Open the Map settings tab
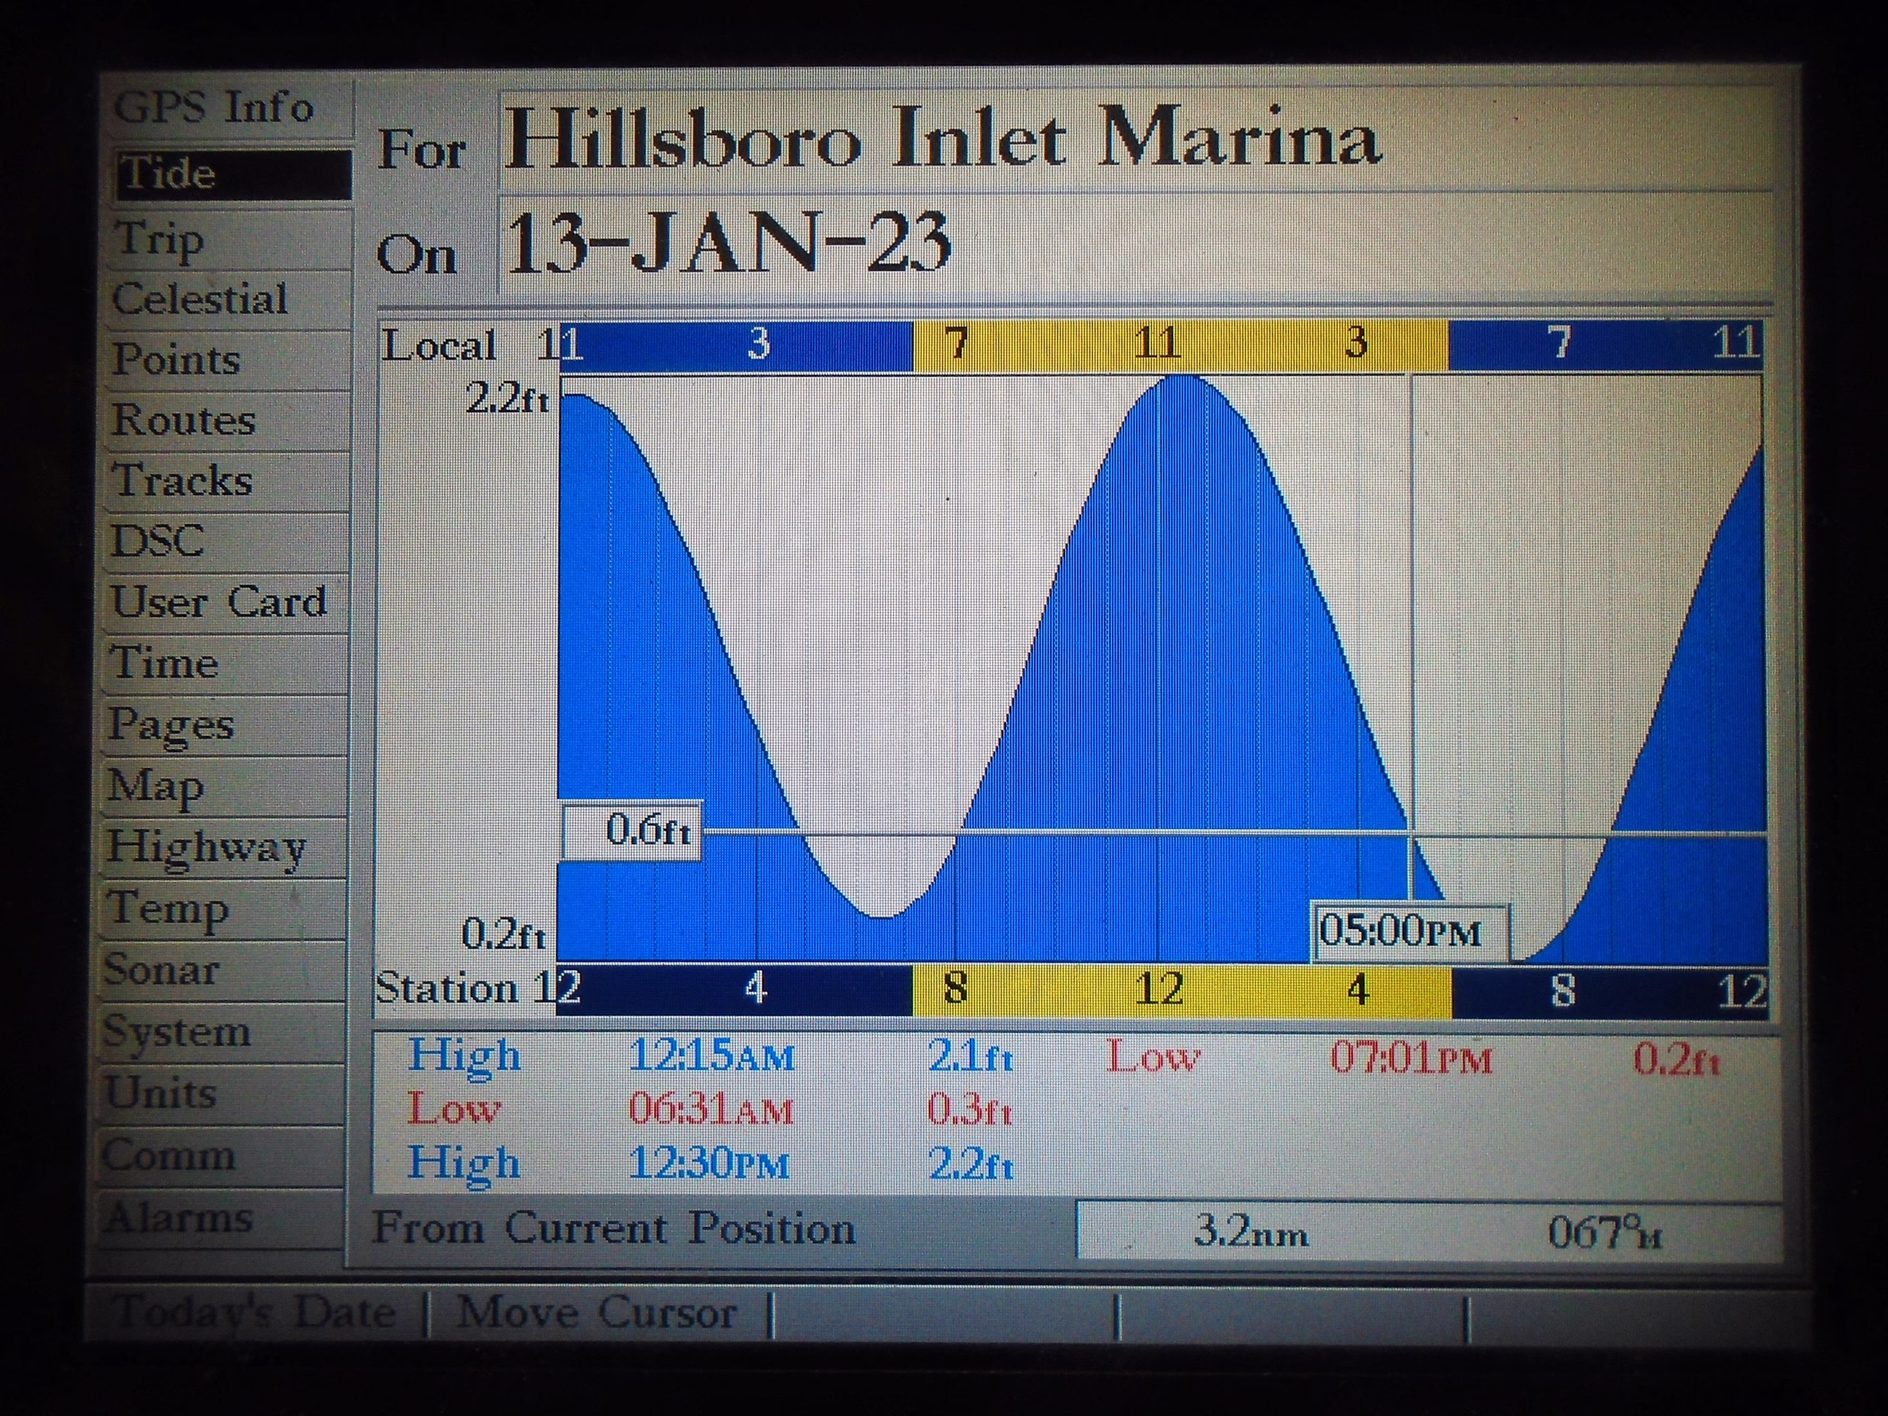The height and width of the screenshot is (1416, 1888). click(224, 786)
